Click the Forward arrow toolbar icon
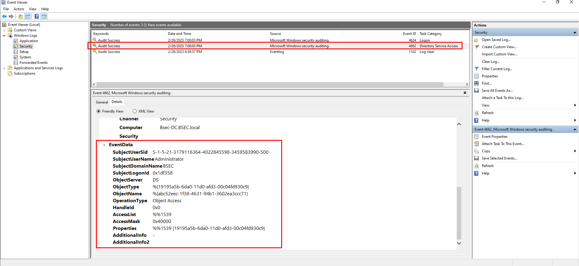The width and height of the screenshot is (579, 266). pyautogui.click(x=11, y=16)
